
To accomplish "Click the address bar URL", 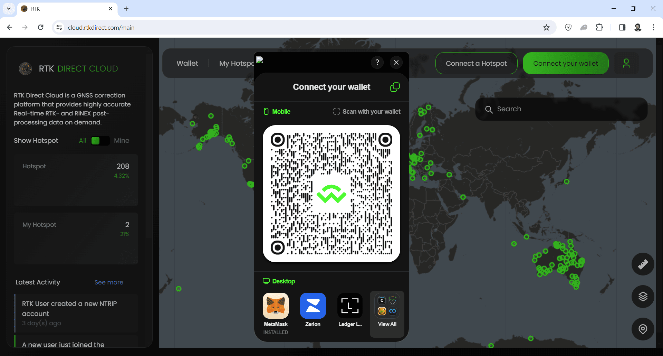I will pos(101,28).
